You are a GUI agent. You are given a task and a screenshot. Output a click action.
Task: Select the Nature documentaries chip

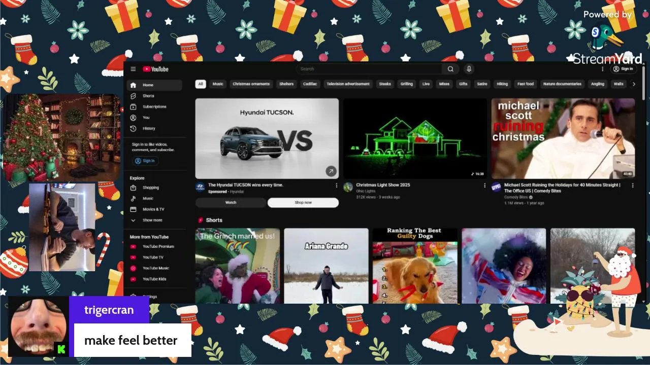[562, 84]
